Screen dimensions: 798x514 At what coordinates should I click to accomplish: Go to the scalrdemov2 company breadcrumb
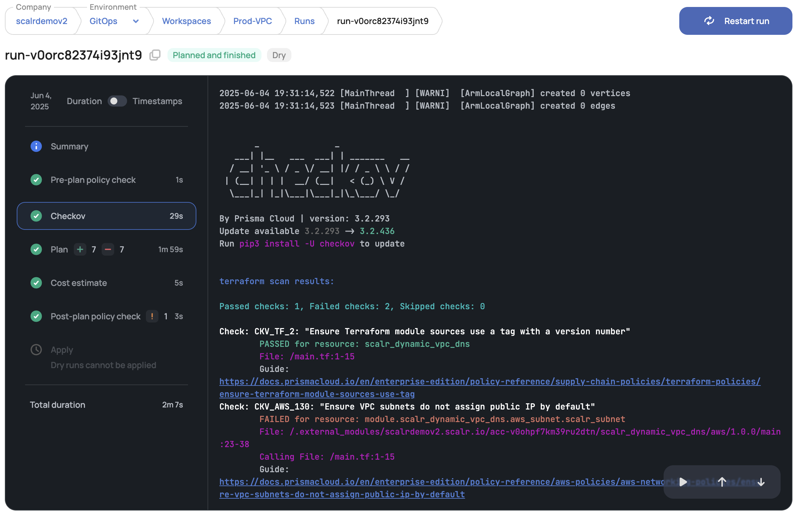click(x=42, y=21)
